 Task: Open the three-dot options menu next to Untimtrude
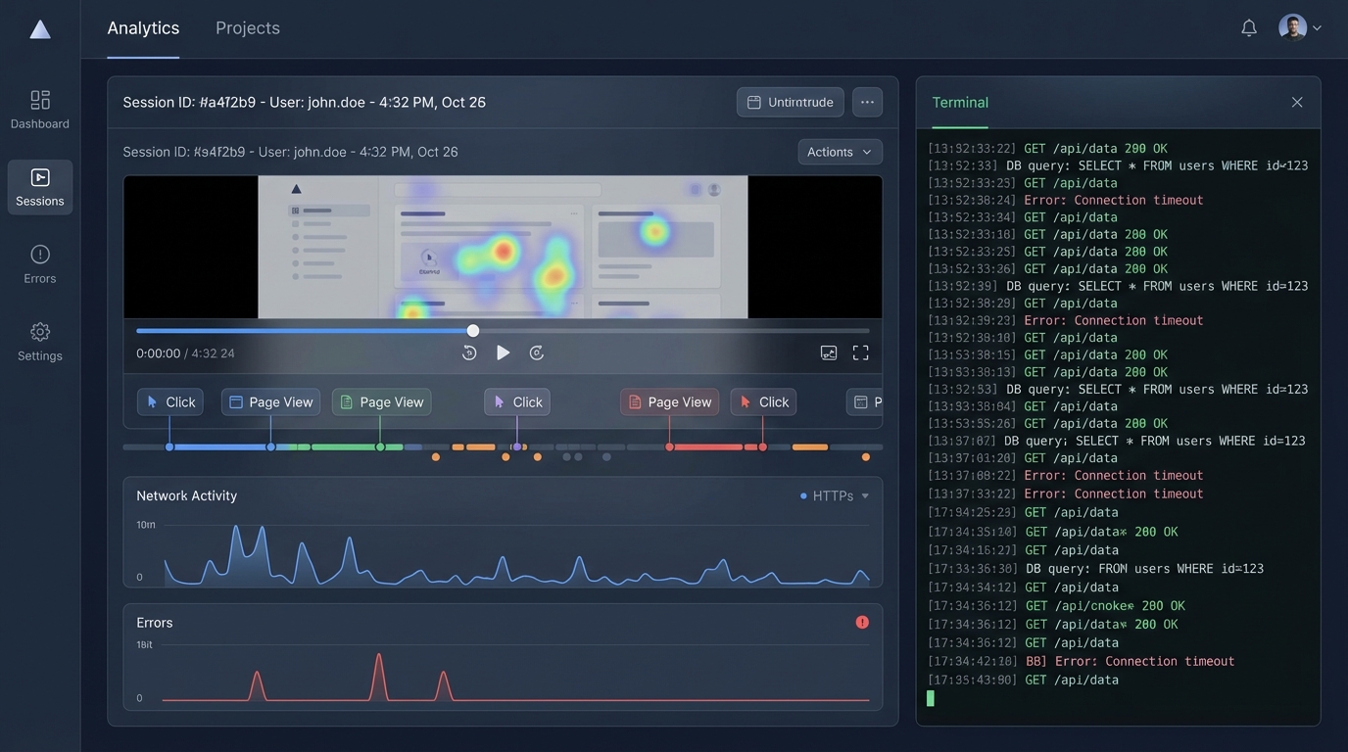(867, 102)
